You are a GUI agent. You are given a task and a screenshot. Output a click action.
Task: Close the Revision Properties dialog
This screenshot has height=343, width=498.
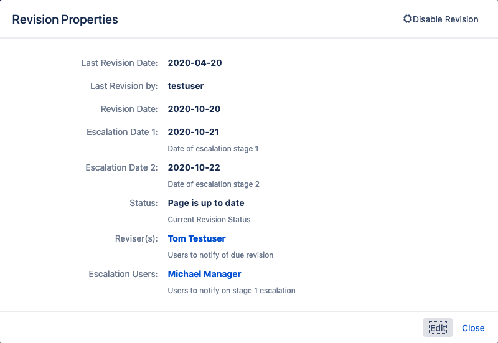[x=473, y=328]
